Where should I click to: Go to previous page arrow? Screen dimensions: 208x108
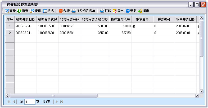coord(14,102)
